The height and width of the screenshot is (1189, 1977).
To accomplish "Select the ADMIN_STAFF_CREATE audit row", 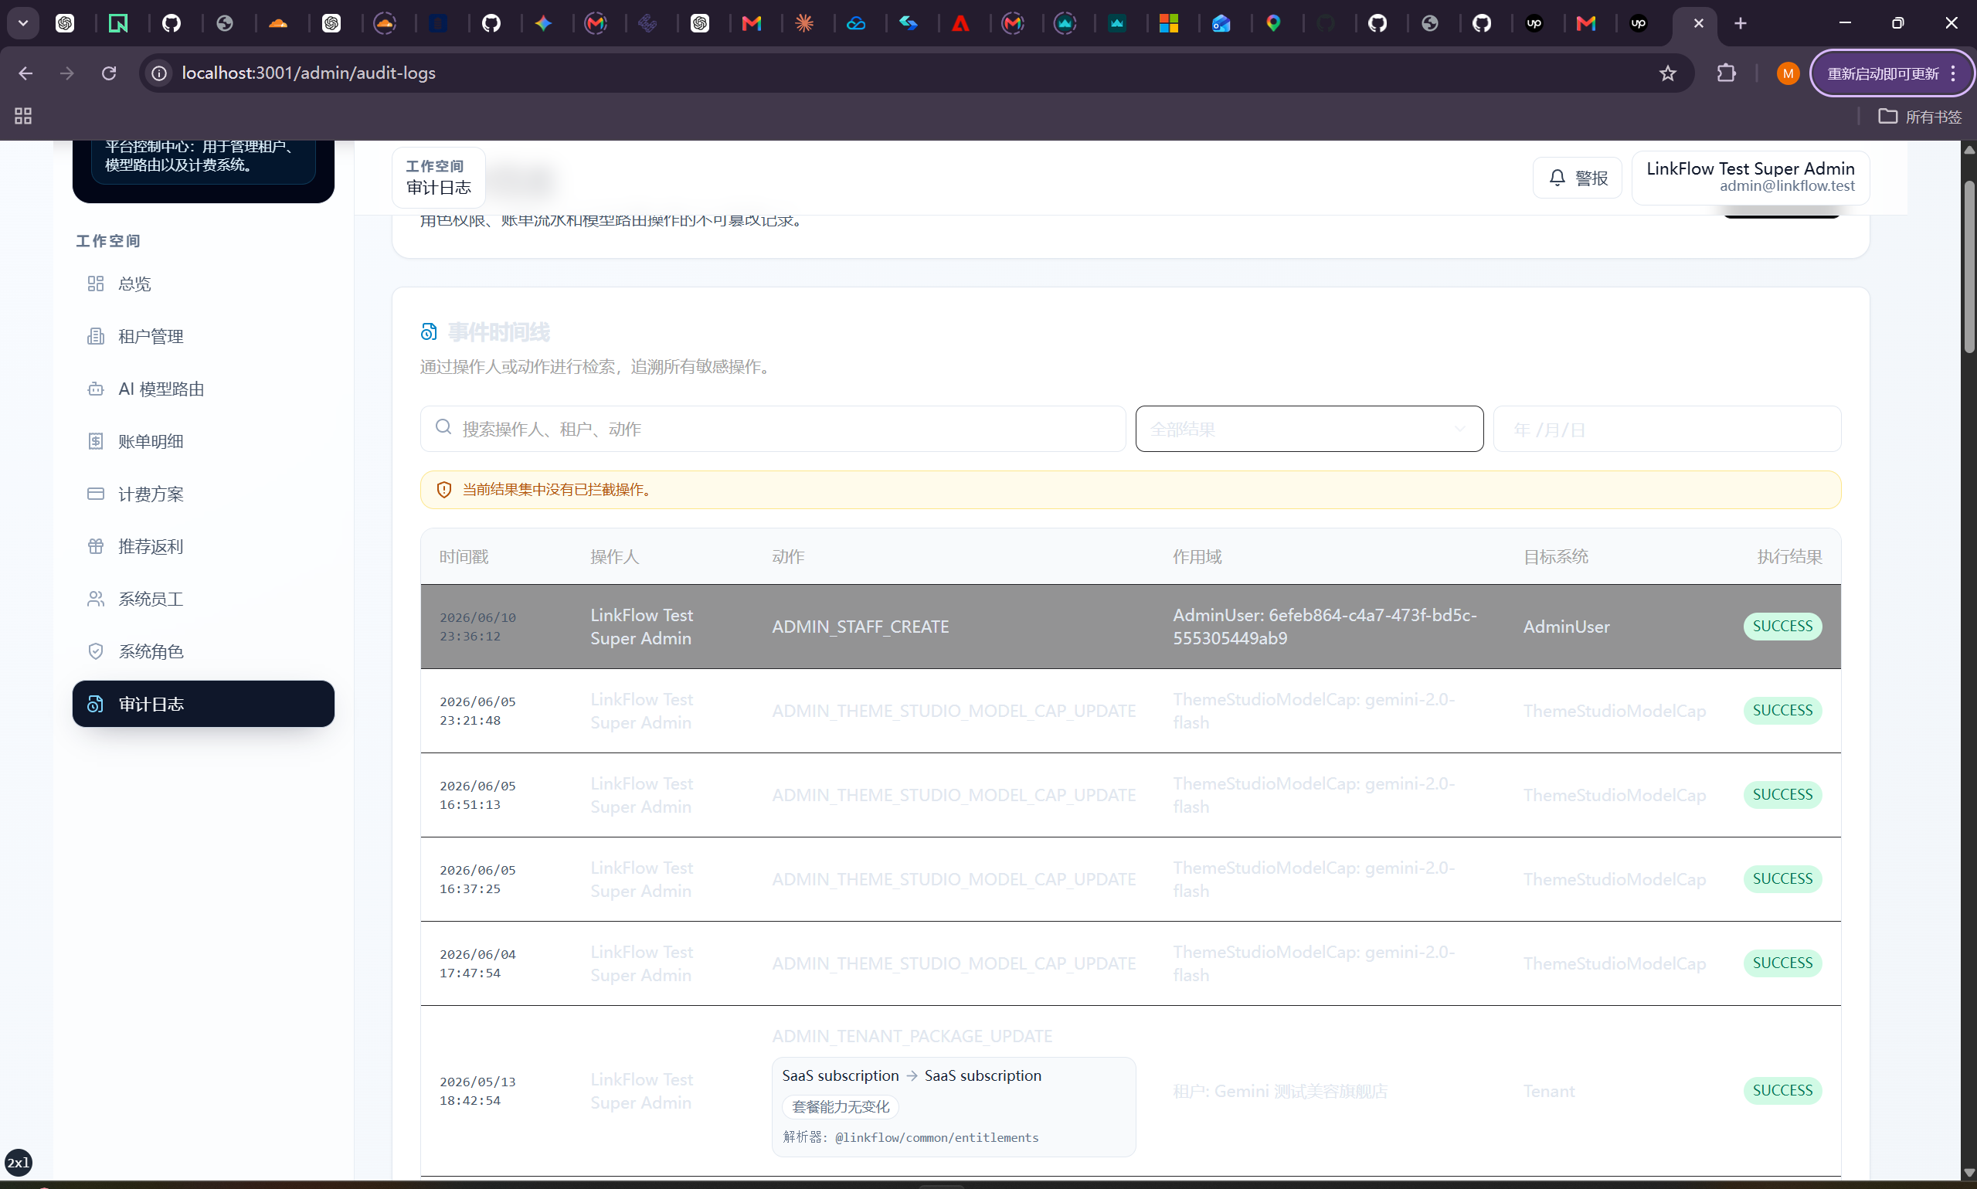I will (1130, 627).
